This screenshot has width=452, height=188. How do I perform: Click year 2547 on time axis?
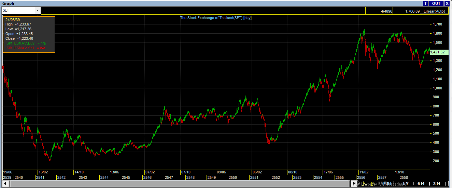(169, 177)
